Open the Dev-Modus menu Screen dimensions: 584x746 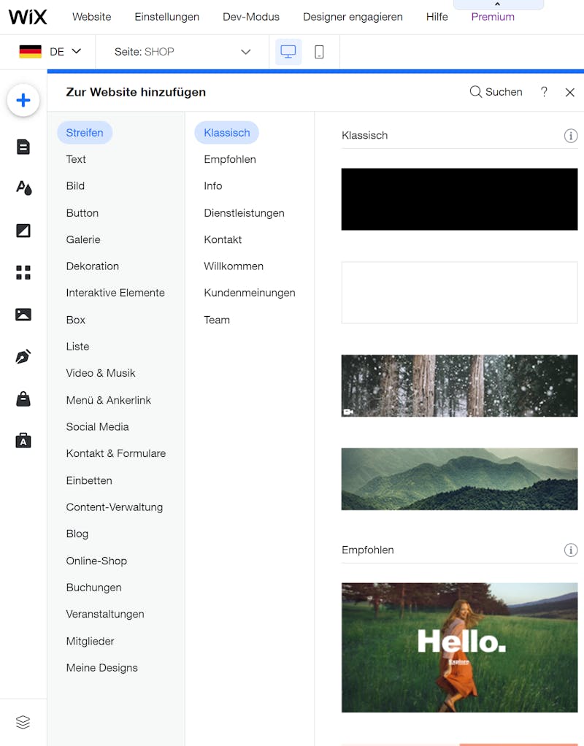click(x=251, y=17)
